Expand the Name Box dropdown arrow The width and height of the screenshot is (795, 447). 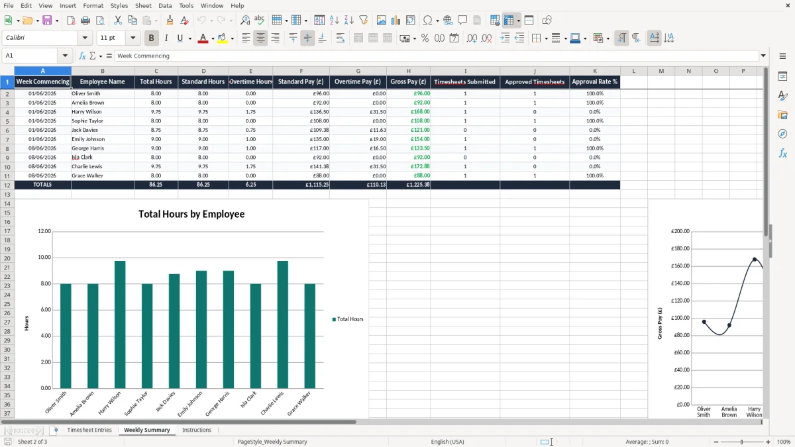tap(65, 56)
